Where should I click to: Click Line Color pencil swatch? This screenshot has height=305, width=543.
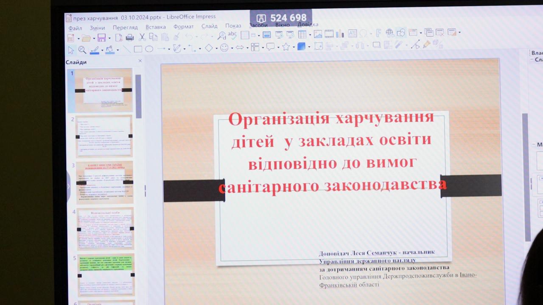(x=94, y=50)
